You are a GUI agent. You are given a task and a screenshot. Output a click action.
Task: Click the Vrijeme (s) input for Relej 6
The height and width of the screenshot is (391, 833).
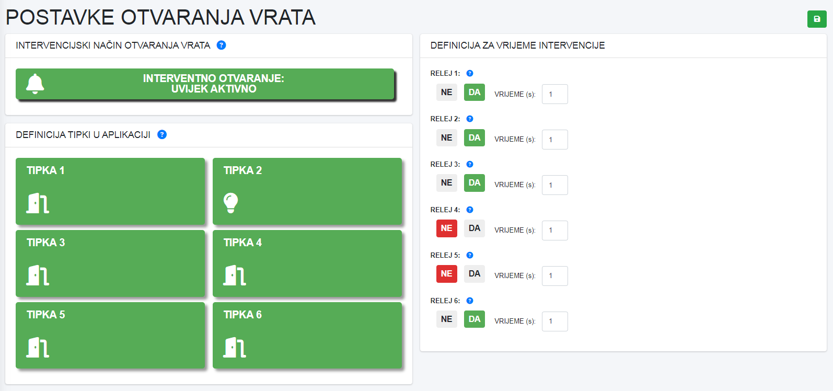[x=554, y=321]
